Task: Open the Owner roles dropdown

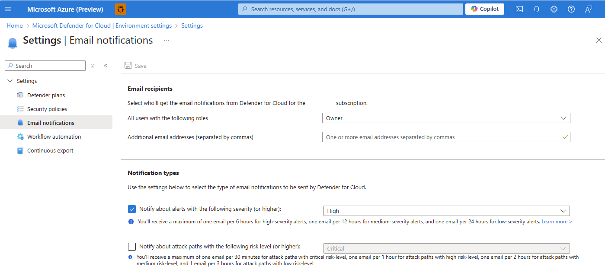Action: pos(446,118)
